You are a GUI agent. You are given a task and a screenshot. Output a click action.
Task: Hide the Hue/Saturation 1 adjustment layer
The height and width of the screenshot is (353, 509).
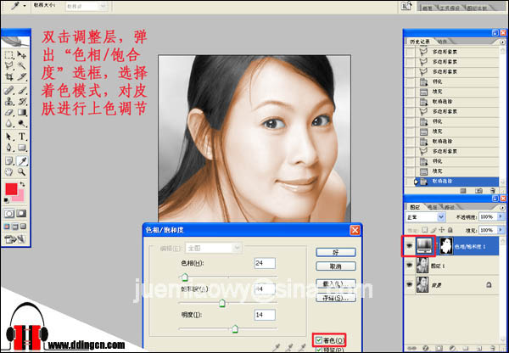pyautogui.click(x=410, y=246)
